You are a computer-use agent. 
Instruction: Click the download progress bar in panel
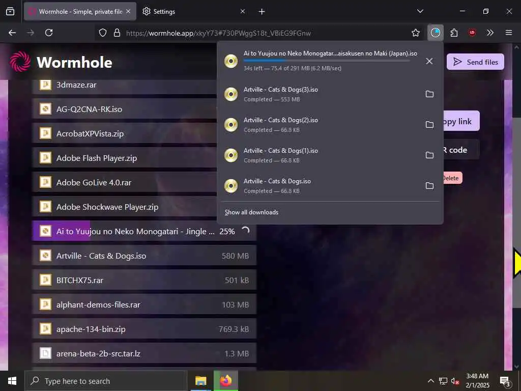(326, 61)
